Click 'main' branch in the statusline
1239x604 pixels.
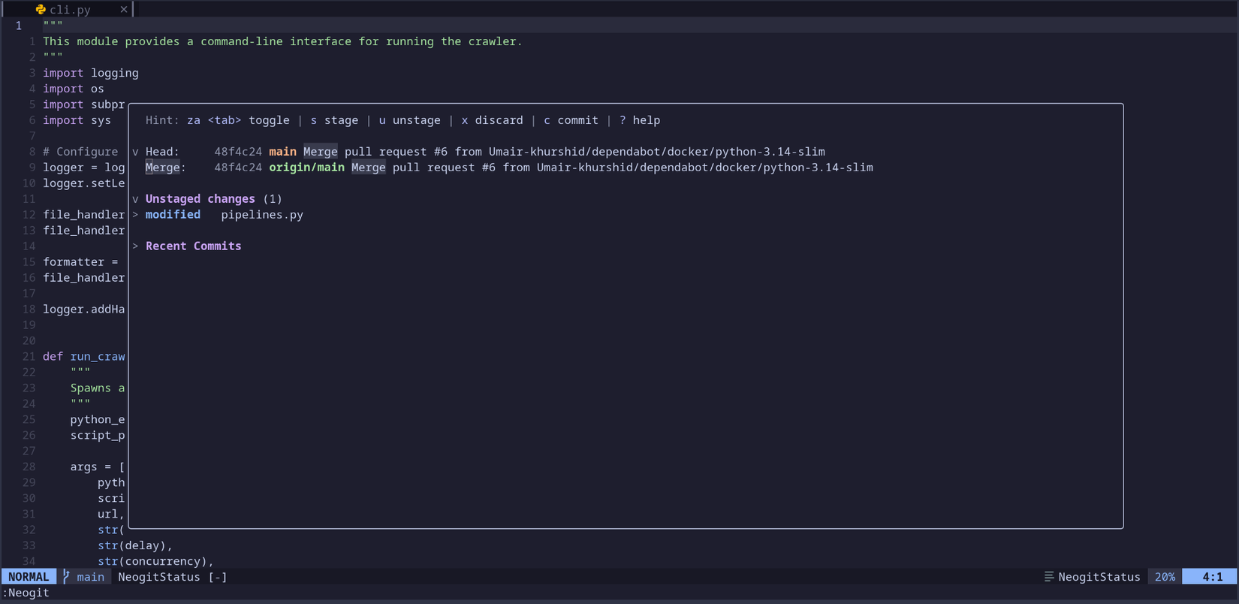90,576
